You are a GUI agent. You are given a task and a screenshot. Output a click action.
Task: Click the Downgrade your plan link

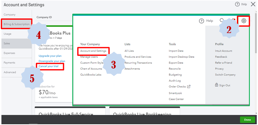(52, 61)
